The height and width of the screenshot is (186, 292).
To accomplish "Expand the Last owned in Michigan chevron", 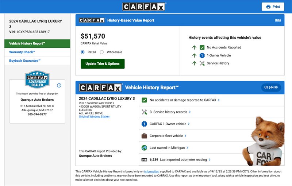I will click(x=187, y=148).
